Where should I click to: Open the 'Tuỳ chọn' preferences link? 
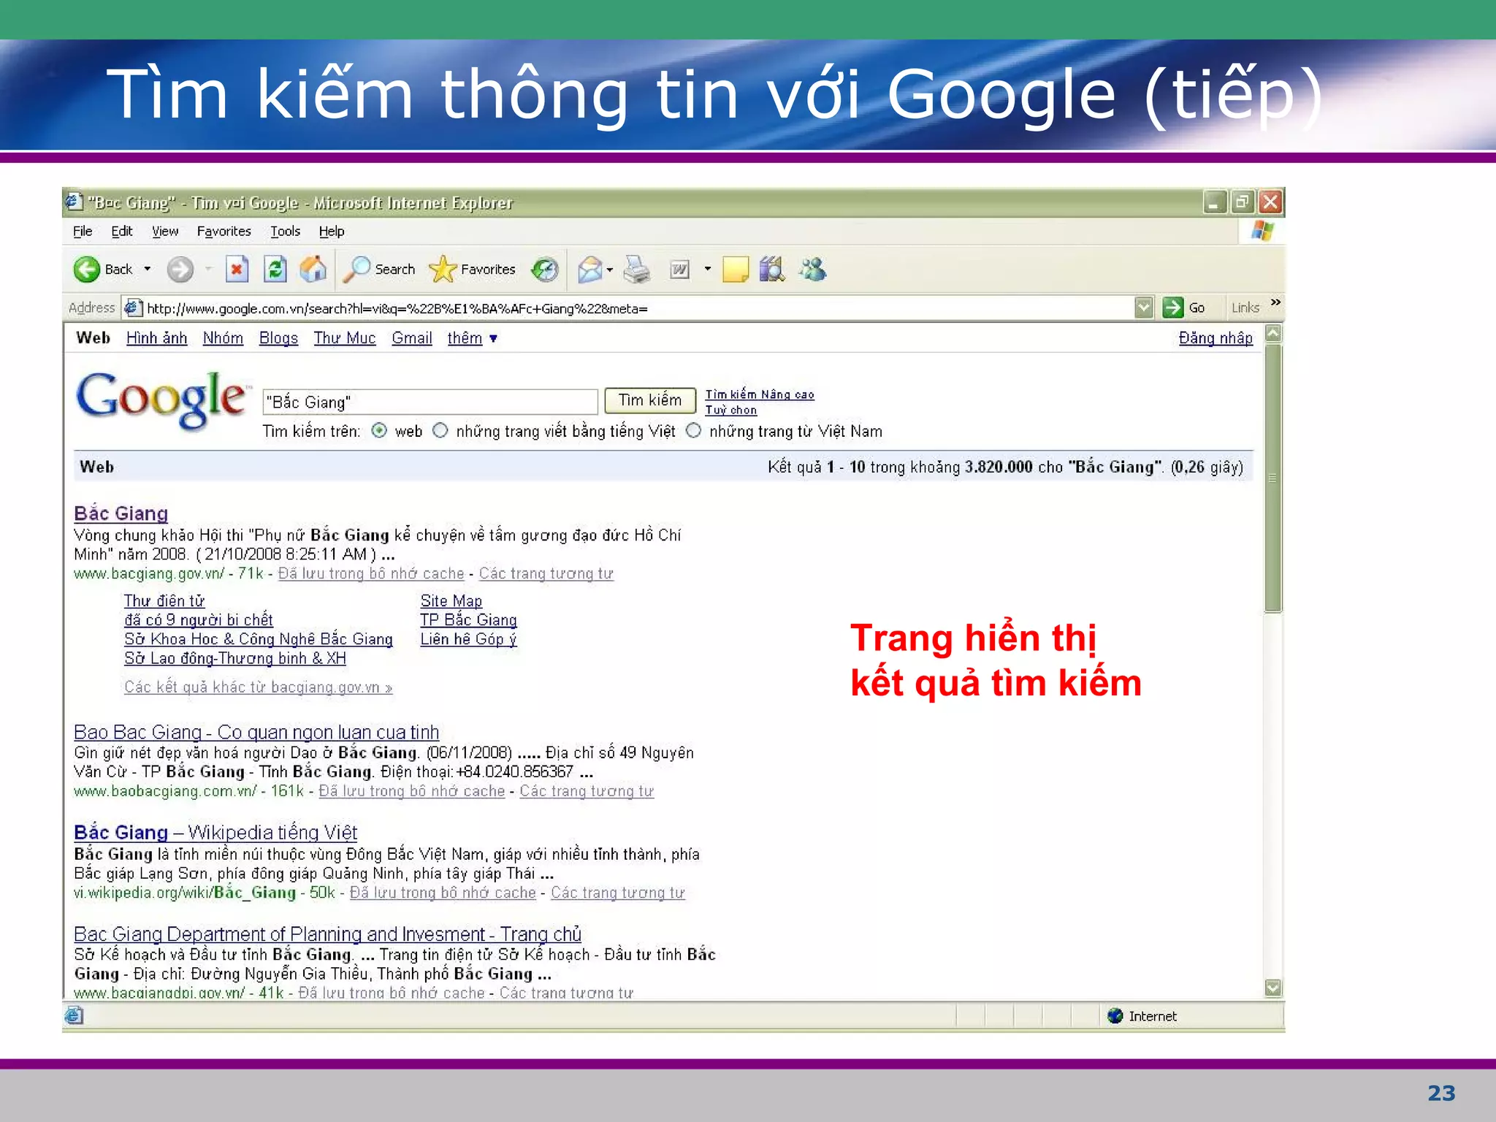tap(730, 411)
